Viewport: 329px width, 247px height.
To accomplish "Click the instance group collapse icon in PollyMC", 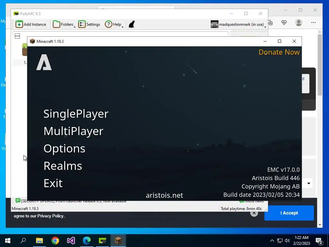I will (17, 36).
